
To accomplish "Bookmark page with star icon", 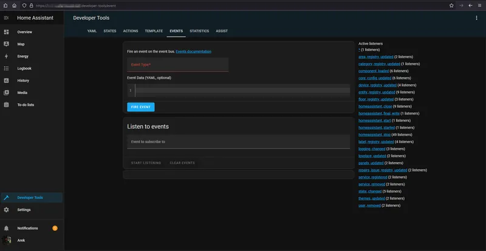I will click(451, 5).
